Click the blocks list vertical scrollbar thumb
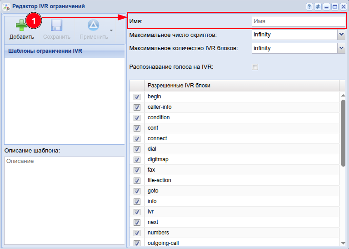The height and width of the screenshot is (249, 349). coord(343,133)
